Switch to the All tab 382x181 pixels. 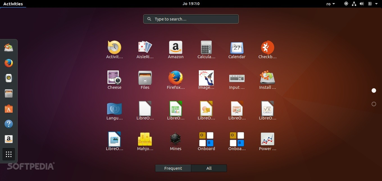pyautogui.click(x=209, y=168)
